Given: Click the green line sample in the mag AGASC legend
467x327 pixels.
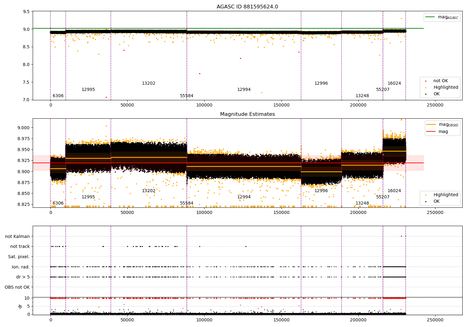Looking at the screenshot, I should click(x=430, y=17).
